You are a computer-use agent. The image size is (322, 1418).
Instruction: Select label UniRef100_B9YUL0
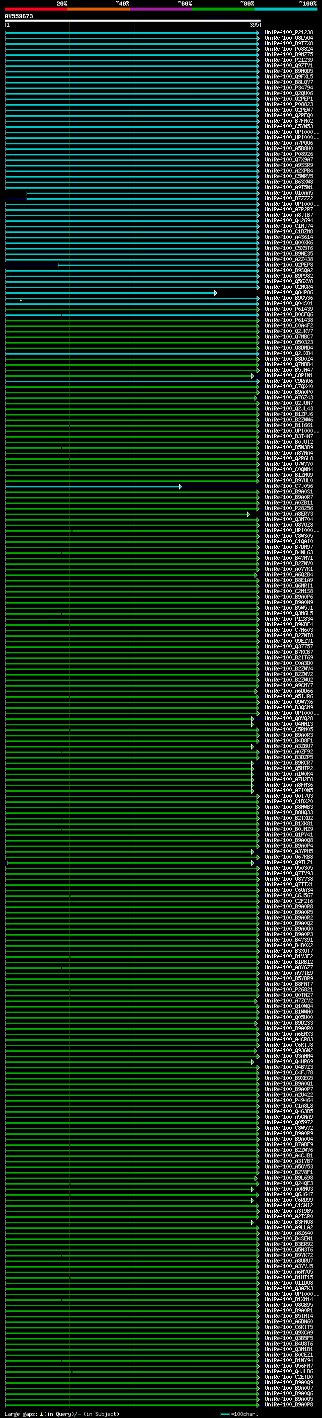click(x=289, y=480)
